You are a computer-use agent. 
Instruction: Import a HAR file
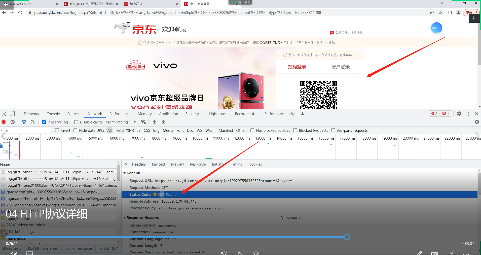[155, 122]
